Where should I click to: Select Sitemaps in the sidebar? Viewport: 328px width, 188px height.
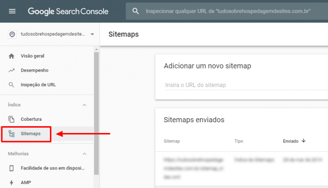point(31,133)
